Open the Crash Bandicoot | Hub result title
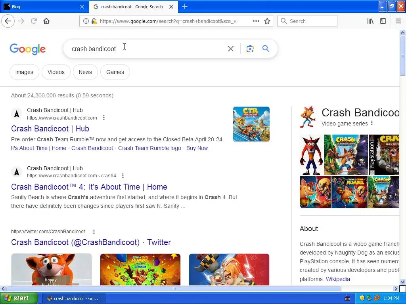The image size is (406, 304). pyautogui.click(x=50, y=129)
